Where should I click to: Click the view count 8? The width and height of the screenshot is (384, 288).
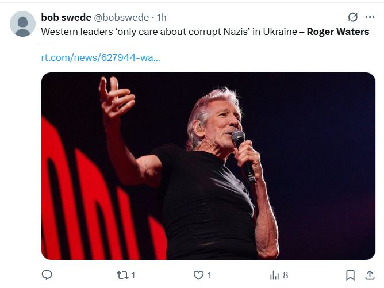click(x=286, y=275)
